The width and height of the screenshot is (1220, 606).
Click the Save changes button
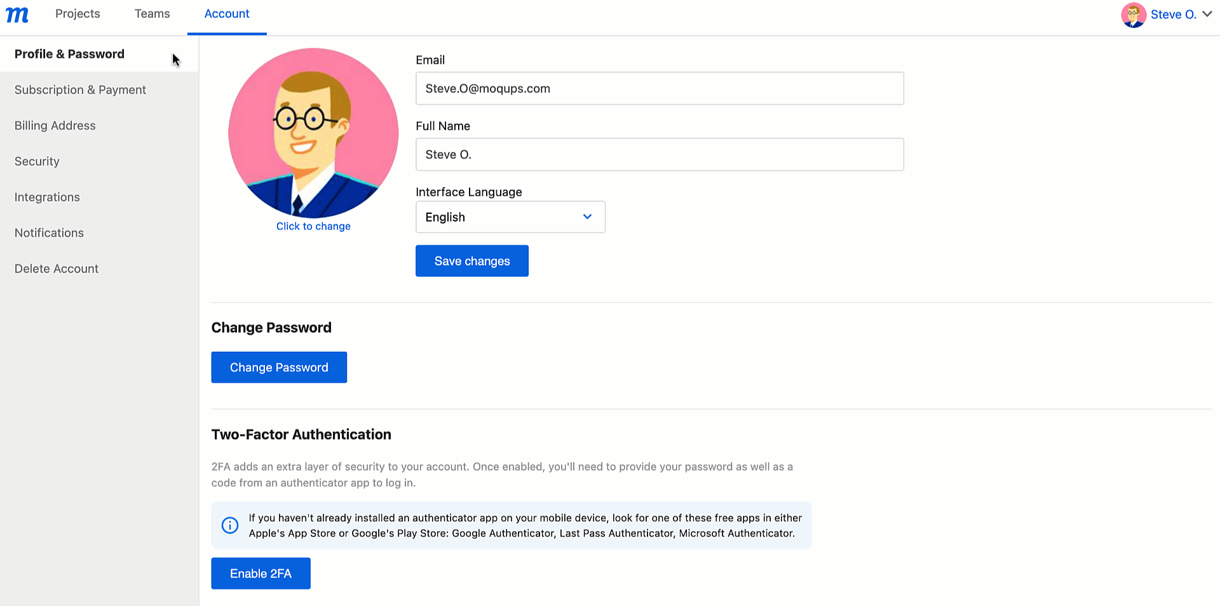click(x=471, y=260)
